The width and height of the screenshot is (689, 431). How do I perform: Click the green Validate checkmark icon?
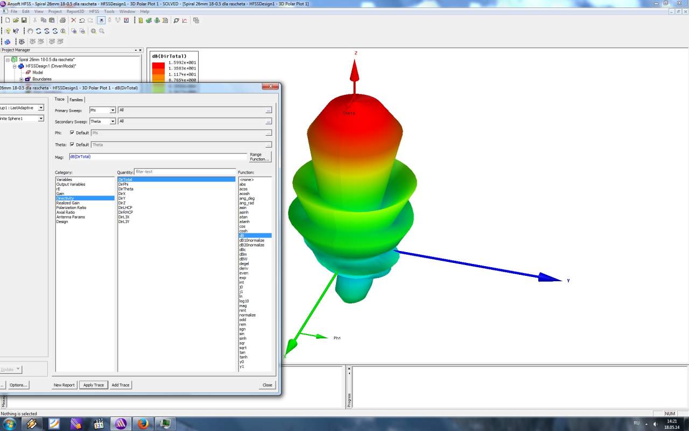[x=149, y=20]
